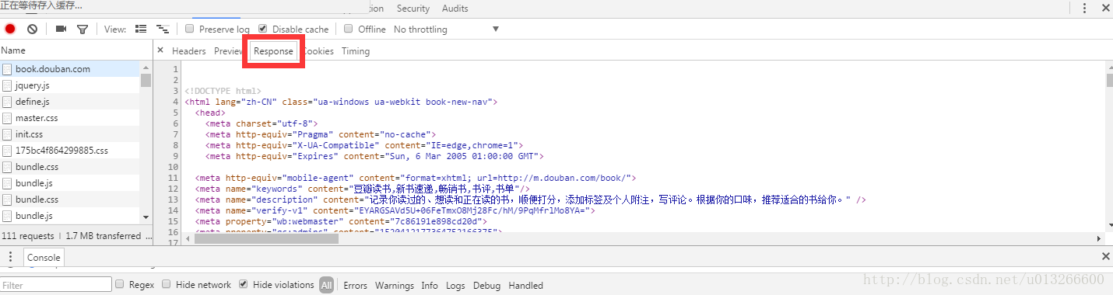Screen dimensions: 1113x295
Task: Click the meta charset utf-8 line
Action: tap(262, 123)
